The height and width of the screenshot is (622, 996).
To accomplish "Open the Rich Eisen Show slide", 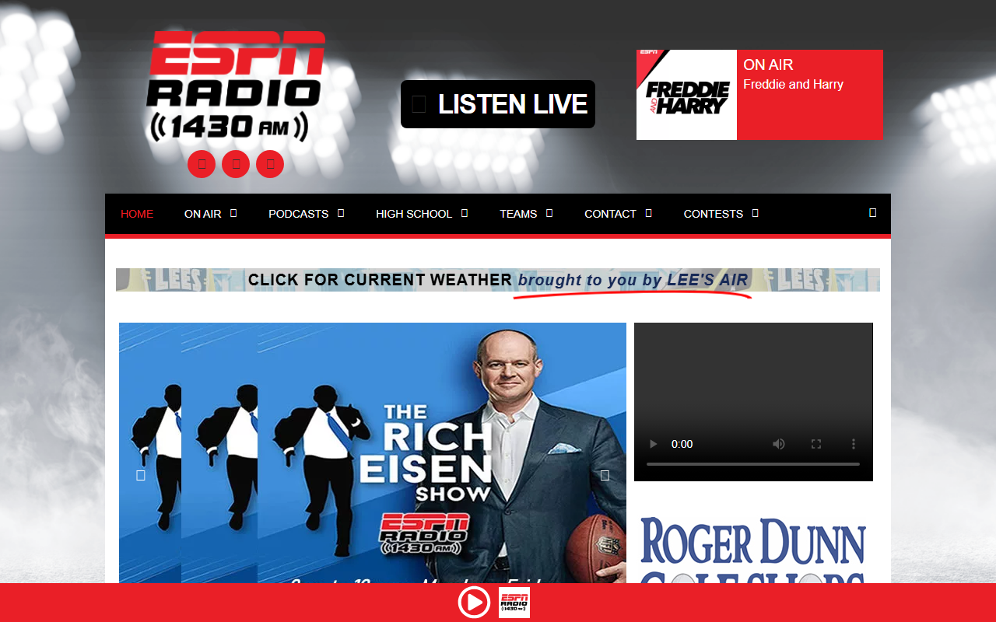I will 373,453.
